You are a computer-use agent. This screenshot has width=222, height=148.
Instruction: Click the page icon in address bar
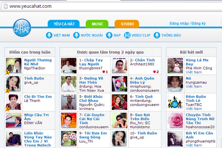5,6
